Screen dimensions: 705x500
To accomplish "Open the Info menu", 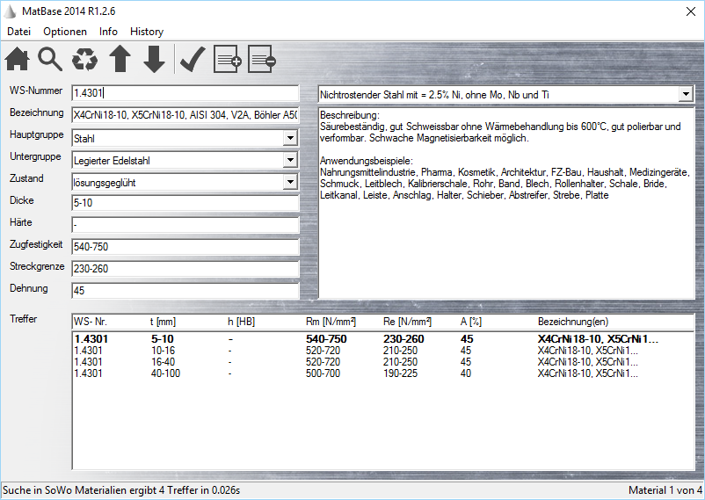I will [108, 32].
